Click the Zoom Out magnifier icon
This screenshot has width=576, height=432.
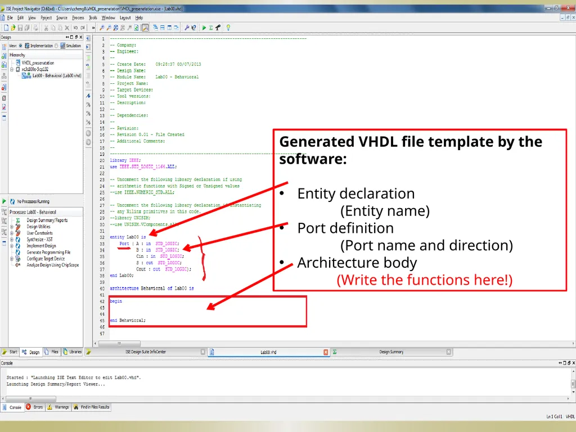[x=109, y=28]
